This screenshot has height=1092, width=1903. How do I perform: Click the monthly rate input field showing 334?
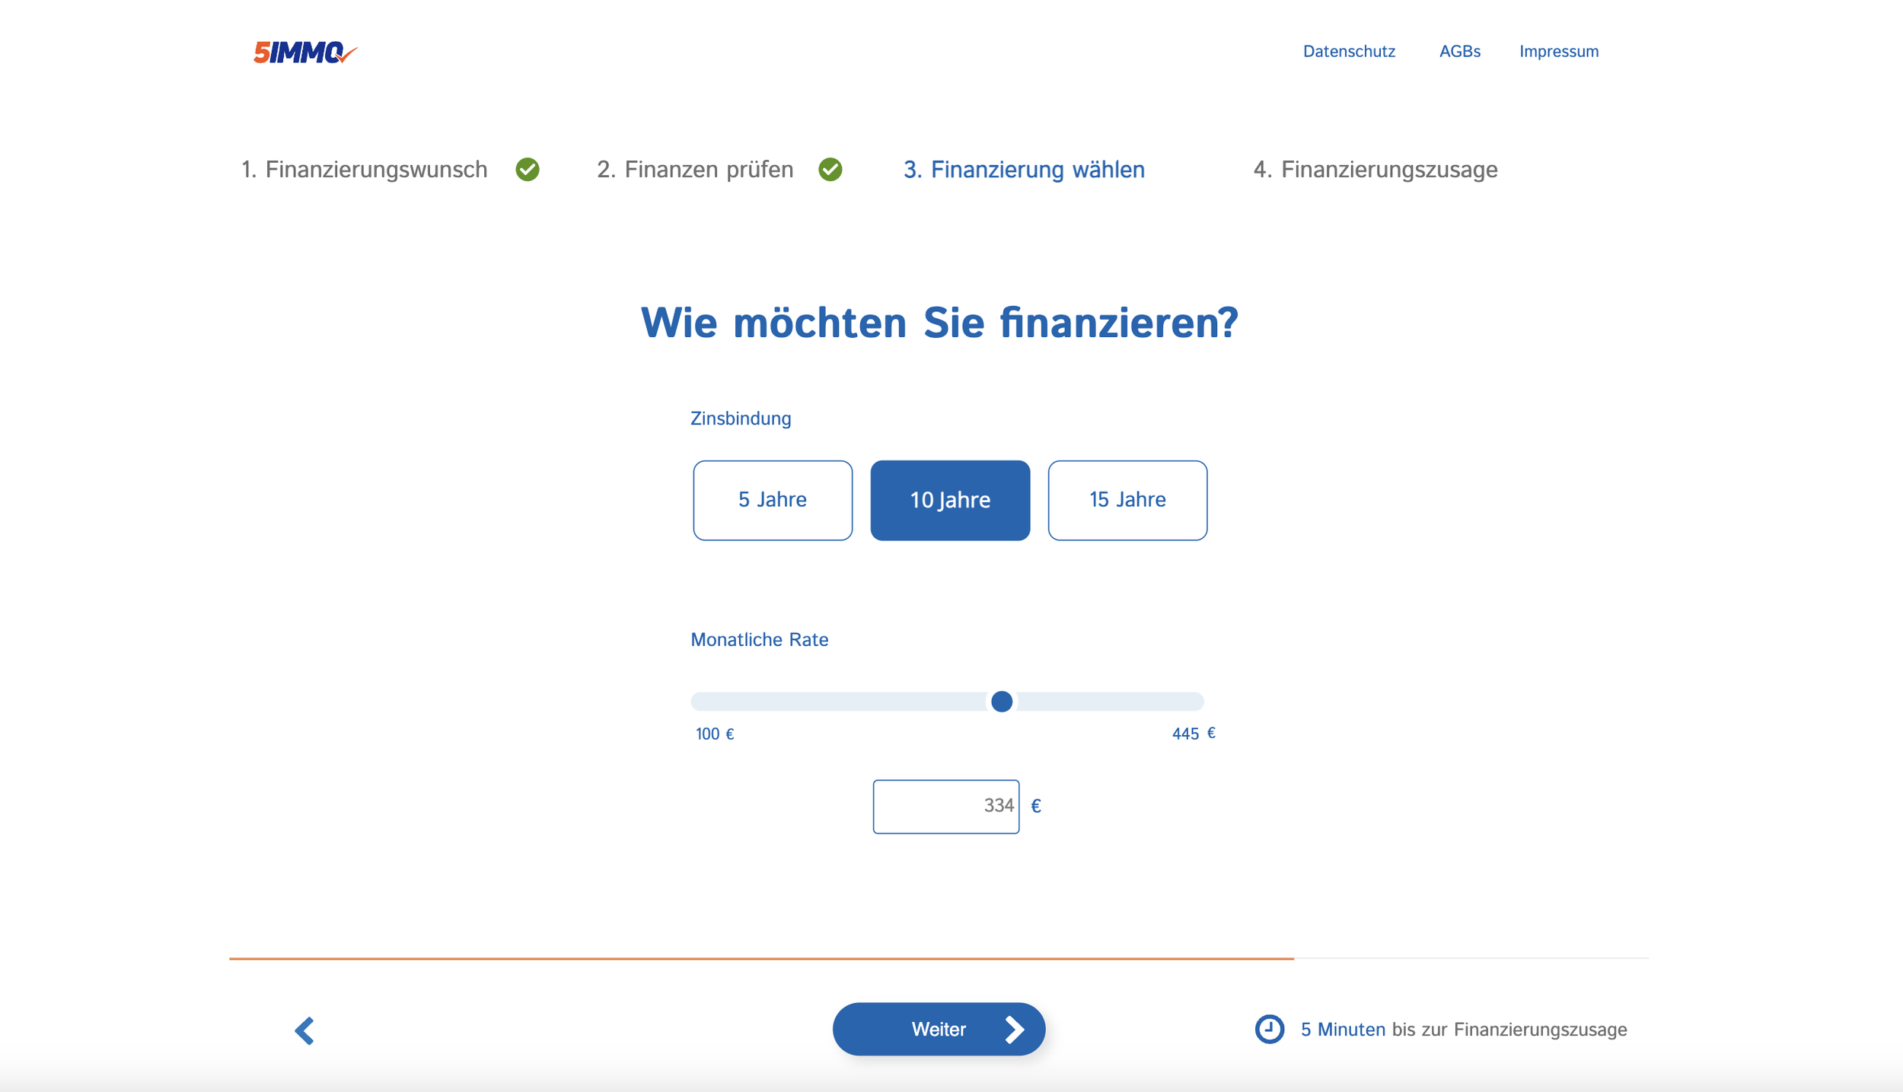tap(945, 806)
